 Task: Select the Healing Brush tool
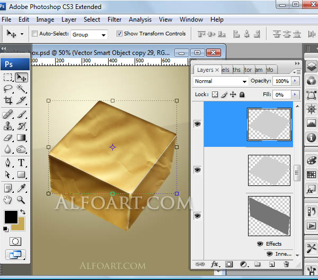(x=8, y=115)
